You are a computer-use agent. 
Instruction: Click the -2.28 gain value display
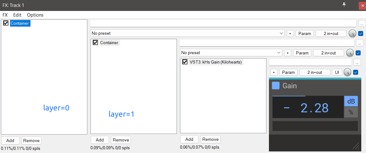(x=308, y=107)
